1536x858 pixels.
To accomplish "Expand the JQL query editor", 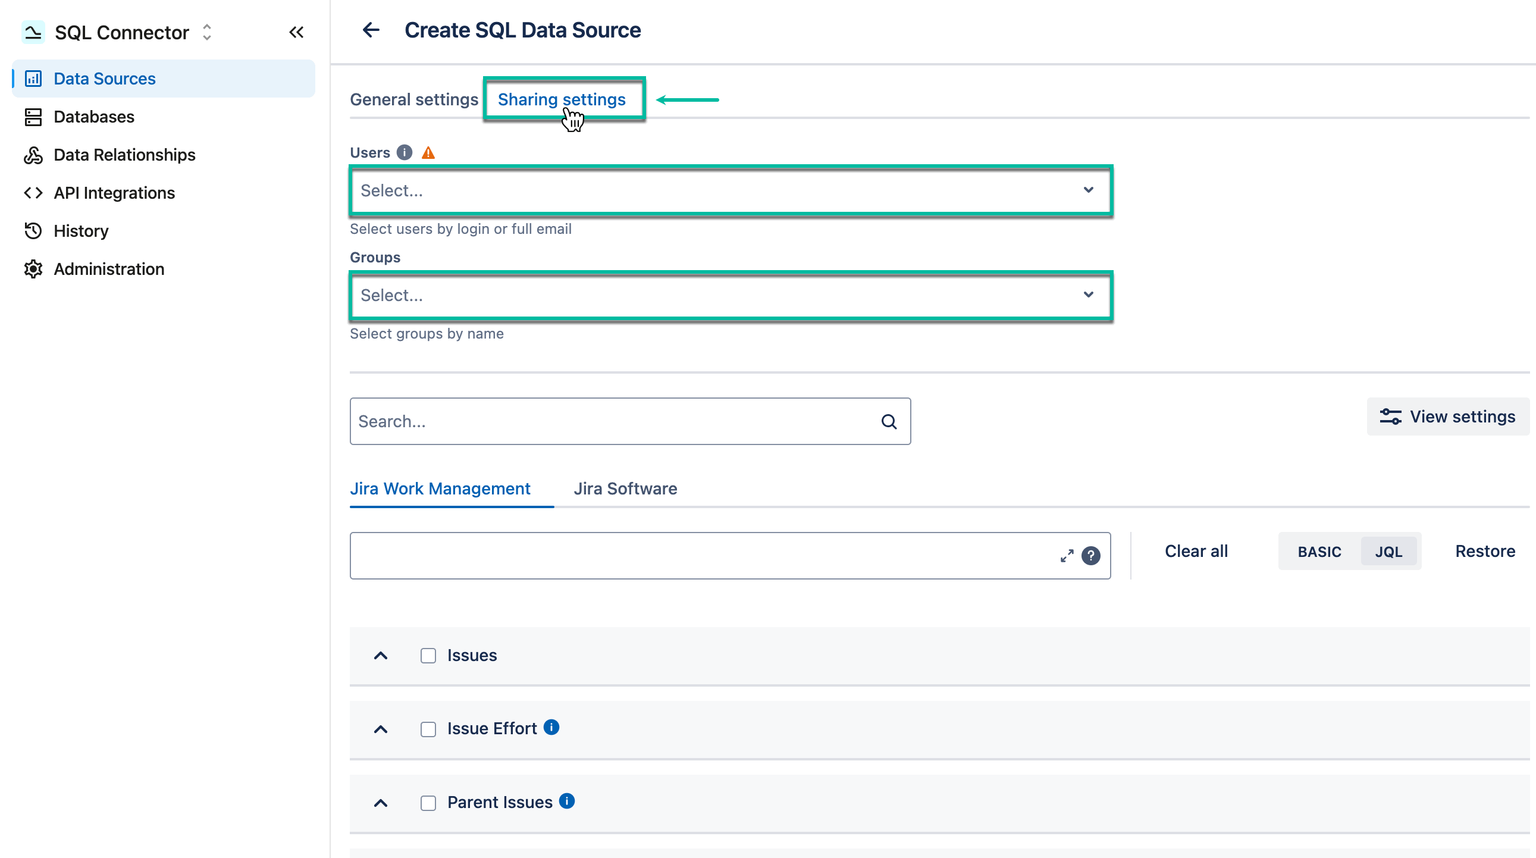I will [x=1067, y=556].
